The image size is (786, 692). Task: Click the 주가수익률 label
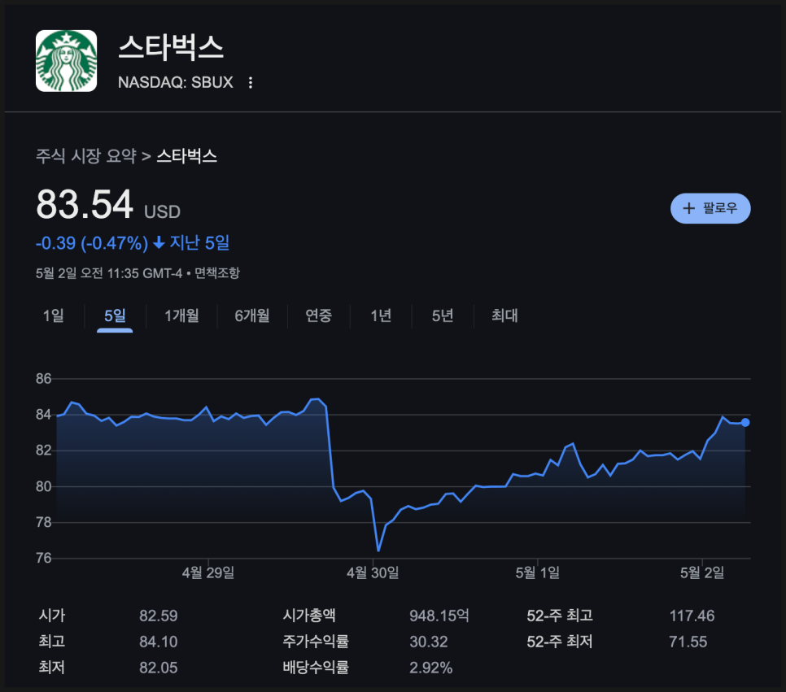(x=316, y=642)
